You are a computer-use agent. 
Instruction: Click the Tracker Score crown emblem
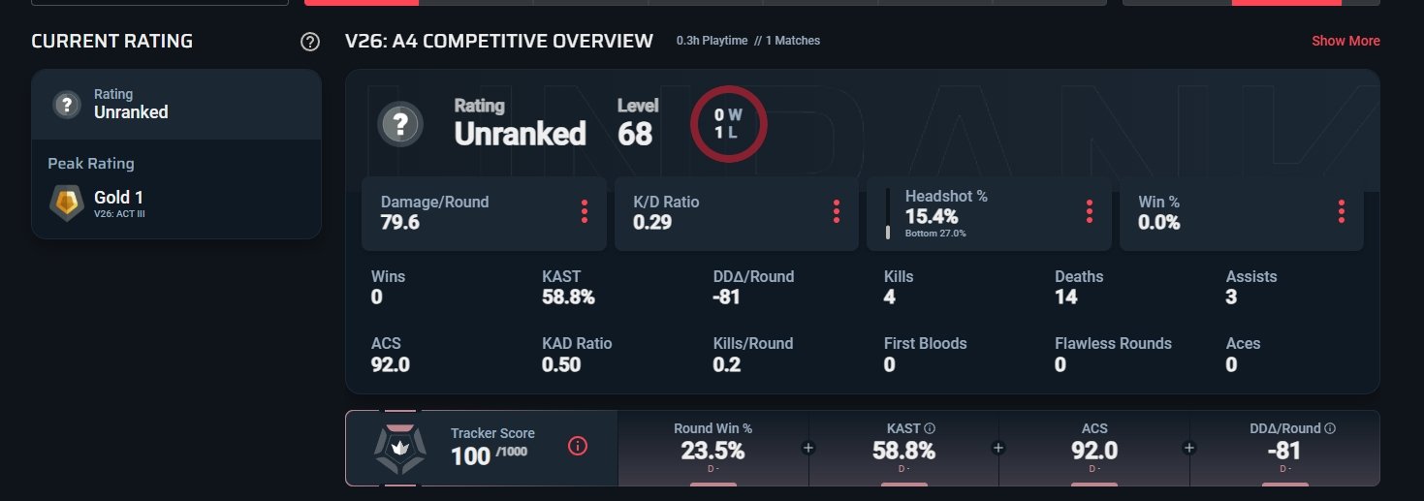pos(399,449)
